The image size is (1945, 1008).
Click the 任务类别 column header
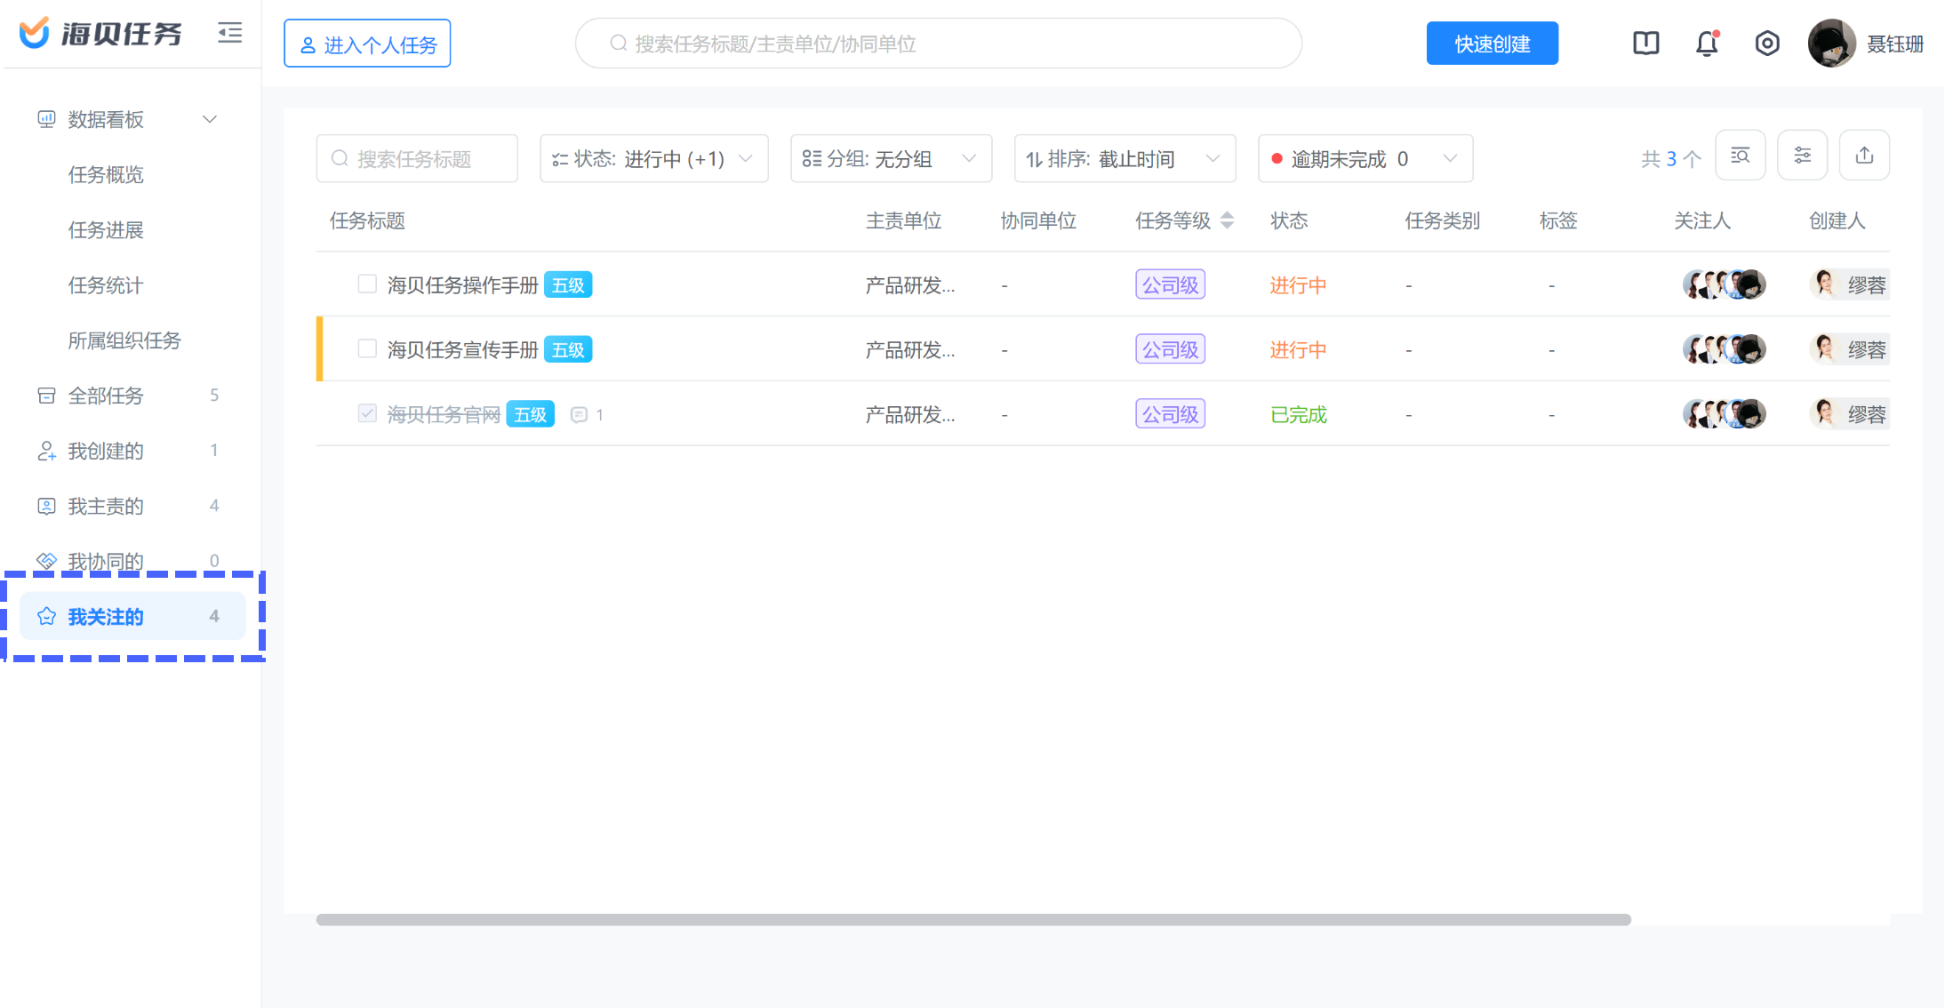pyautogui.click(x=1442, y=220)
